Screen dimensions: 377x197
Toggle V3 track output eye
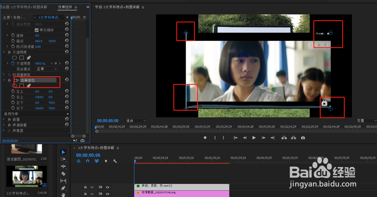coord(107,187)
